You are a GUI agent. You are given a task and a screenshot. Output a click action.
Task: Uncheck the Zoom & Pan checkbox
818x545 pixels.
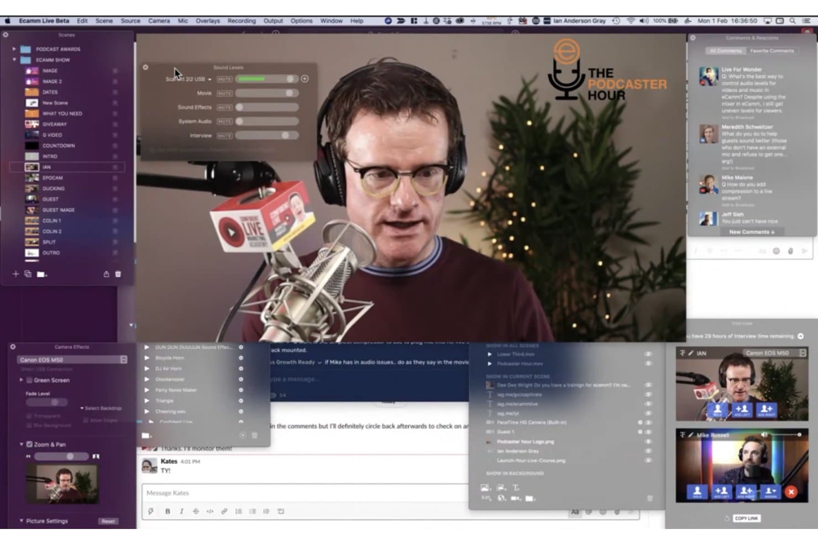(29, 444)
